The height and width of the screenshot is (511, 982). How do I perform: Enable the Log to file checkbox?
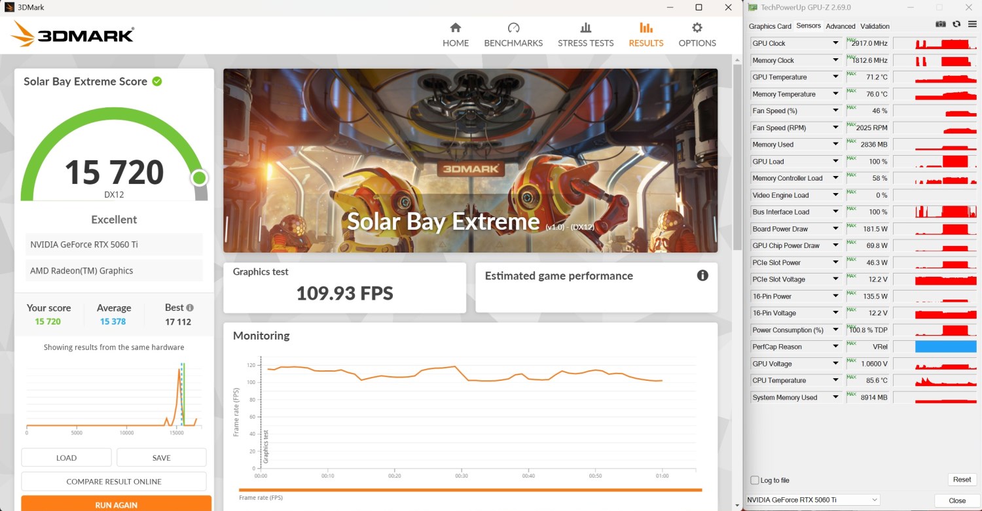click(755, 480)
